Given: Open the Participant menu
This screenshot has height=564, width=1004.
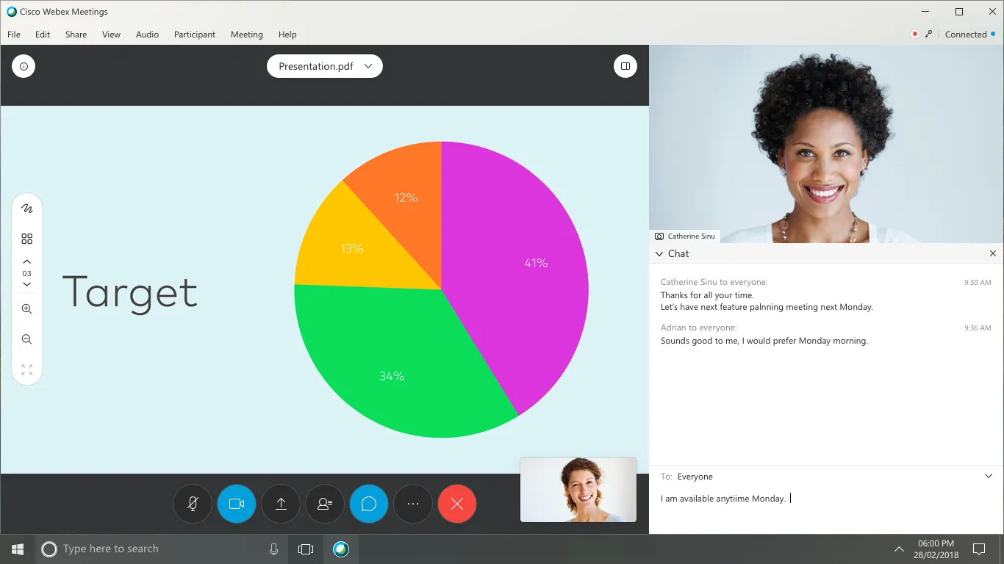Looking at the screenshot, I should (195, 35).
